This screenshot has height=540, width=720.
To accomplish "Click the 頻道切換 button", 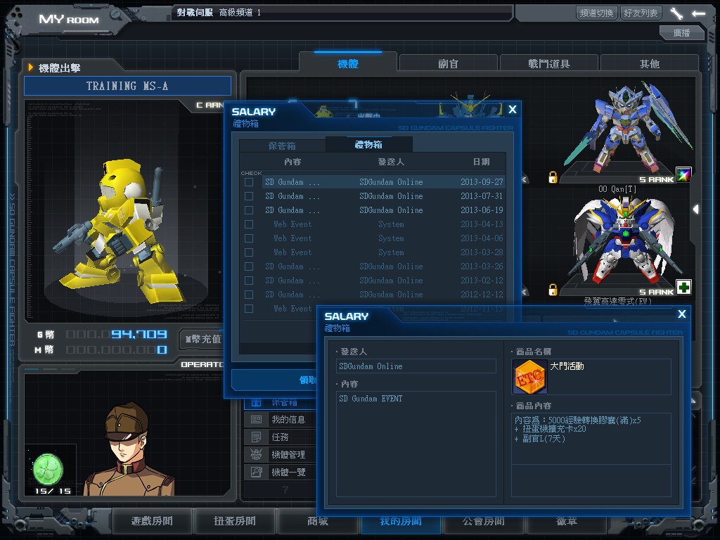I will point(596,13).
